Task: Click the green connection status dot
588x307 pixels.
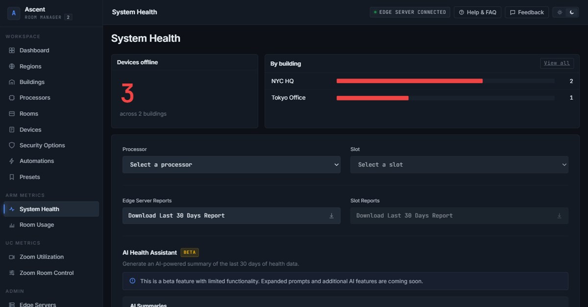Action: coord(375,12)
